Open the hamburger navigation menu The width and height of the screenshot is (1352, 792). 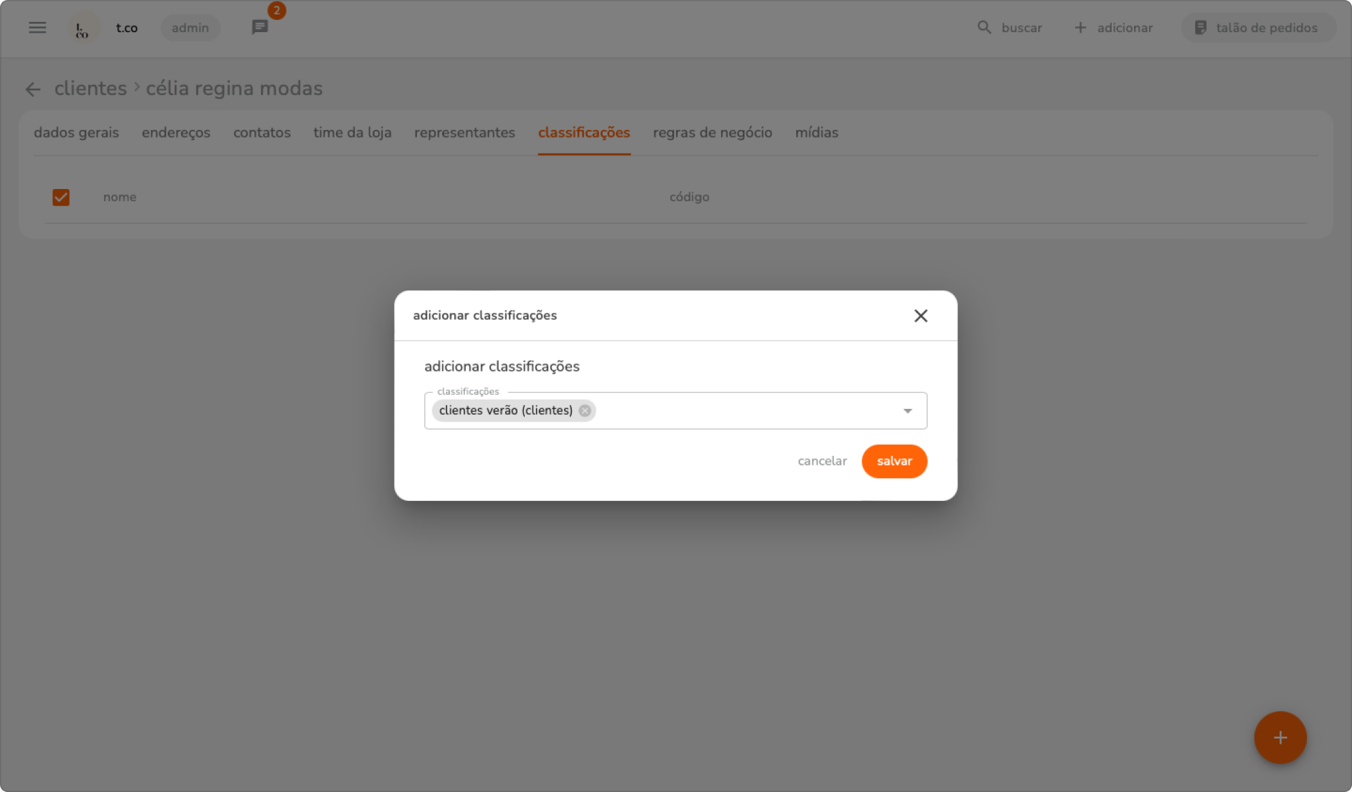[37, 28]
